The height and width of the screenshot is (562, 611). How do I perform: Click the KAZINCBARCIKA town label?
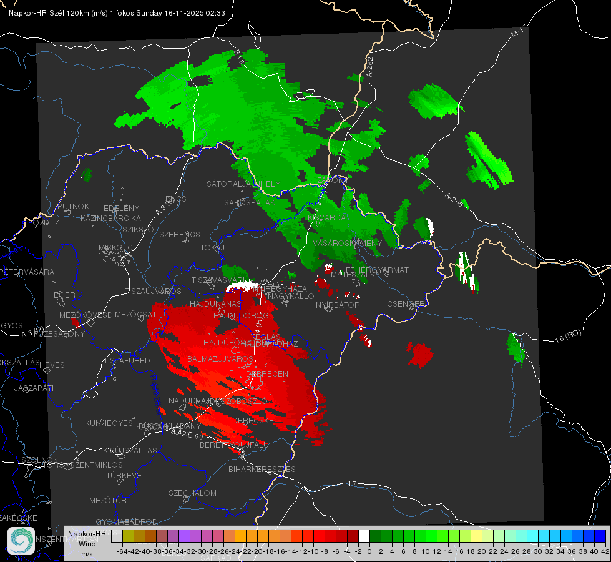pyautogui.click(x=110, y=218)
